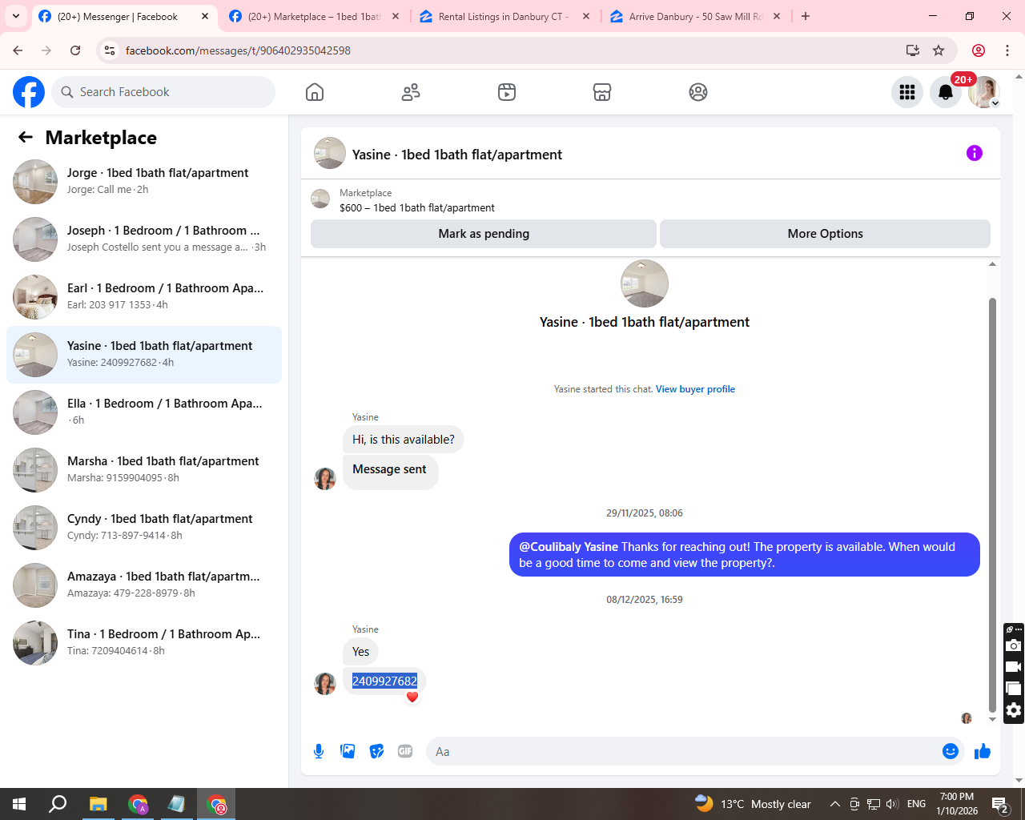The height and width of the screenshot is (820, 1025).
Task: Choose the GIF icon
Action: (x=405, y=751)
